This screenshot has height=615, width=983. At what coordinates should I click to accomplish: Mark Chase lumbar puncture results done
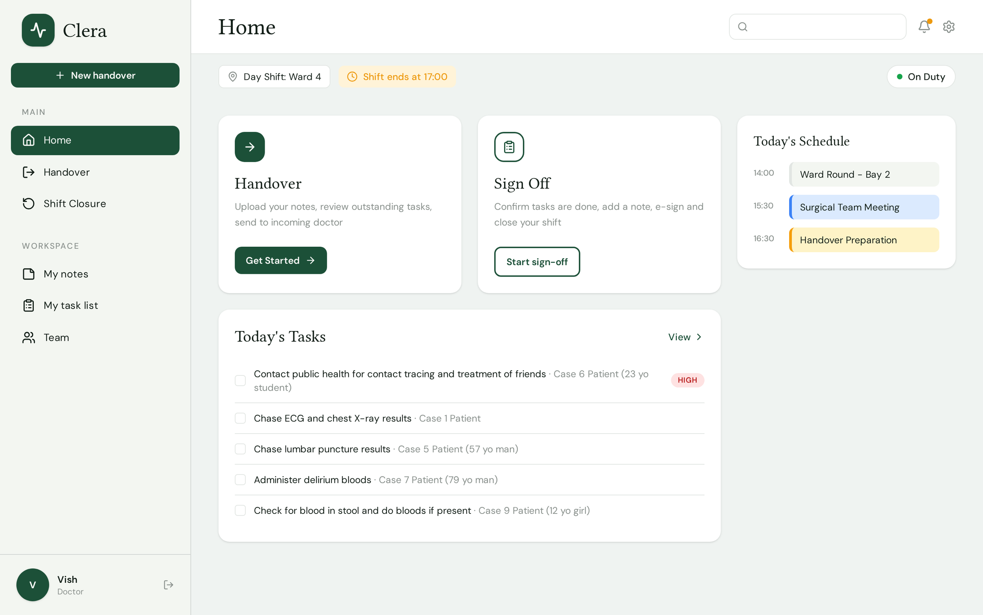[x=240, y=449]
